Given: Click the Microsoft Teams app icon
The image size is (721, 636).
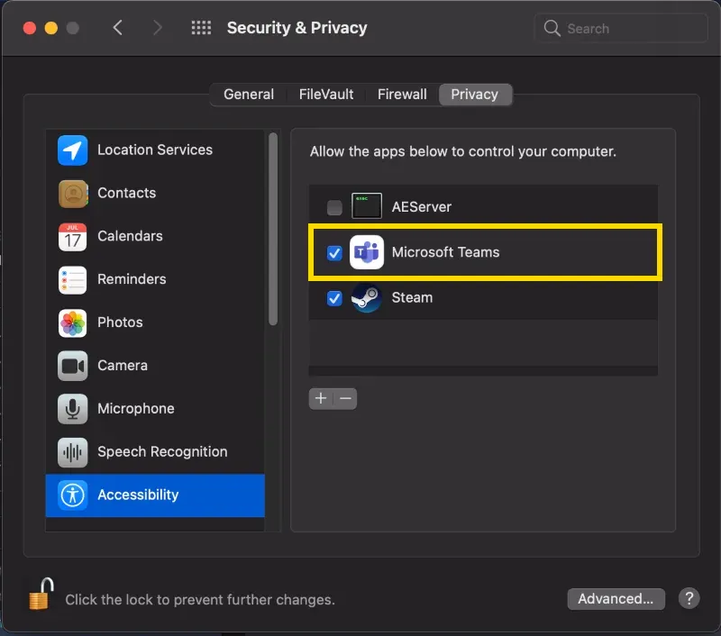Looking at the screenshot, I should point(367,252).
